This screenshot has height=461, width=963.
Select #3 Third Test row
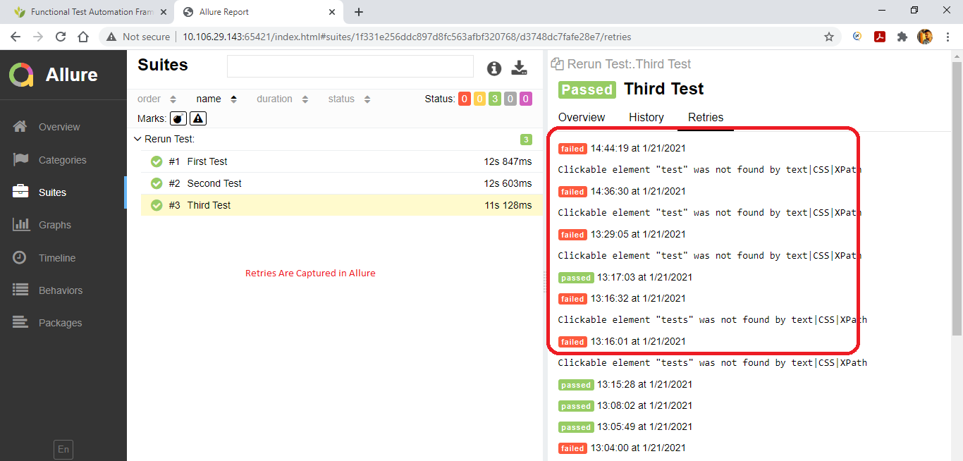tap(342, 205)
